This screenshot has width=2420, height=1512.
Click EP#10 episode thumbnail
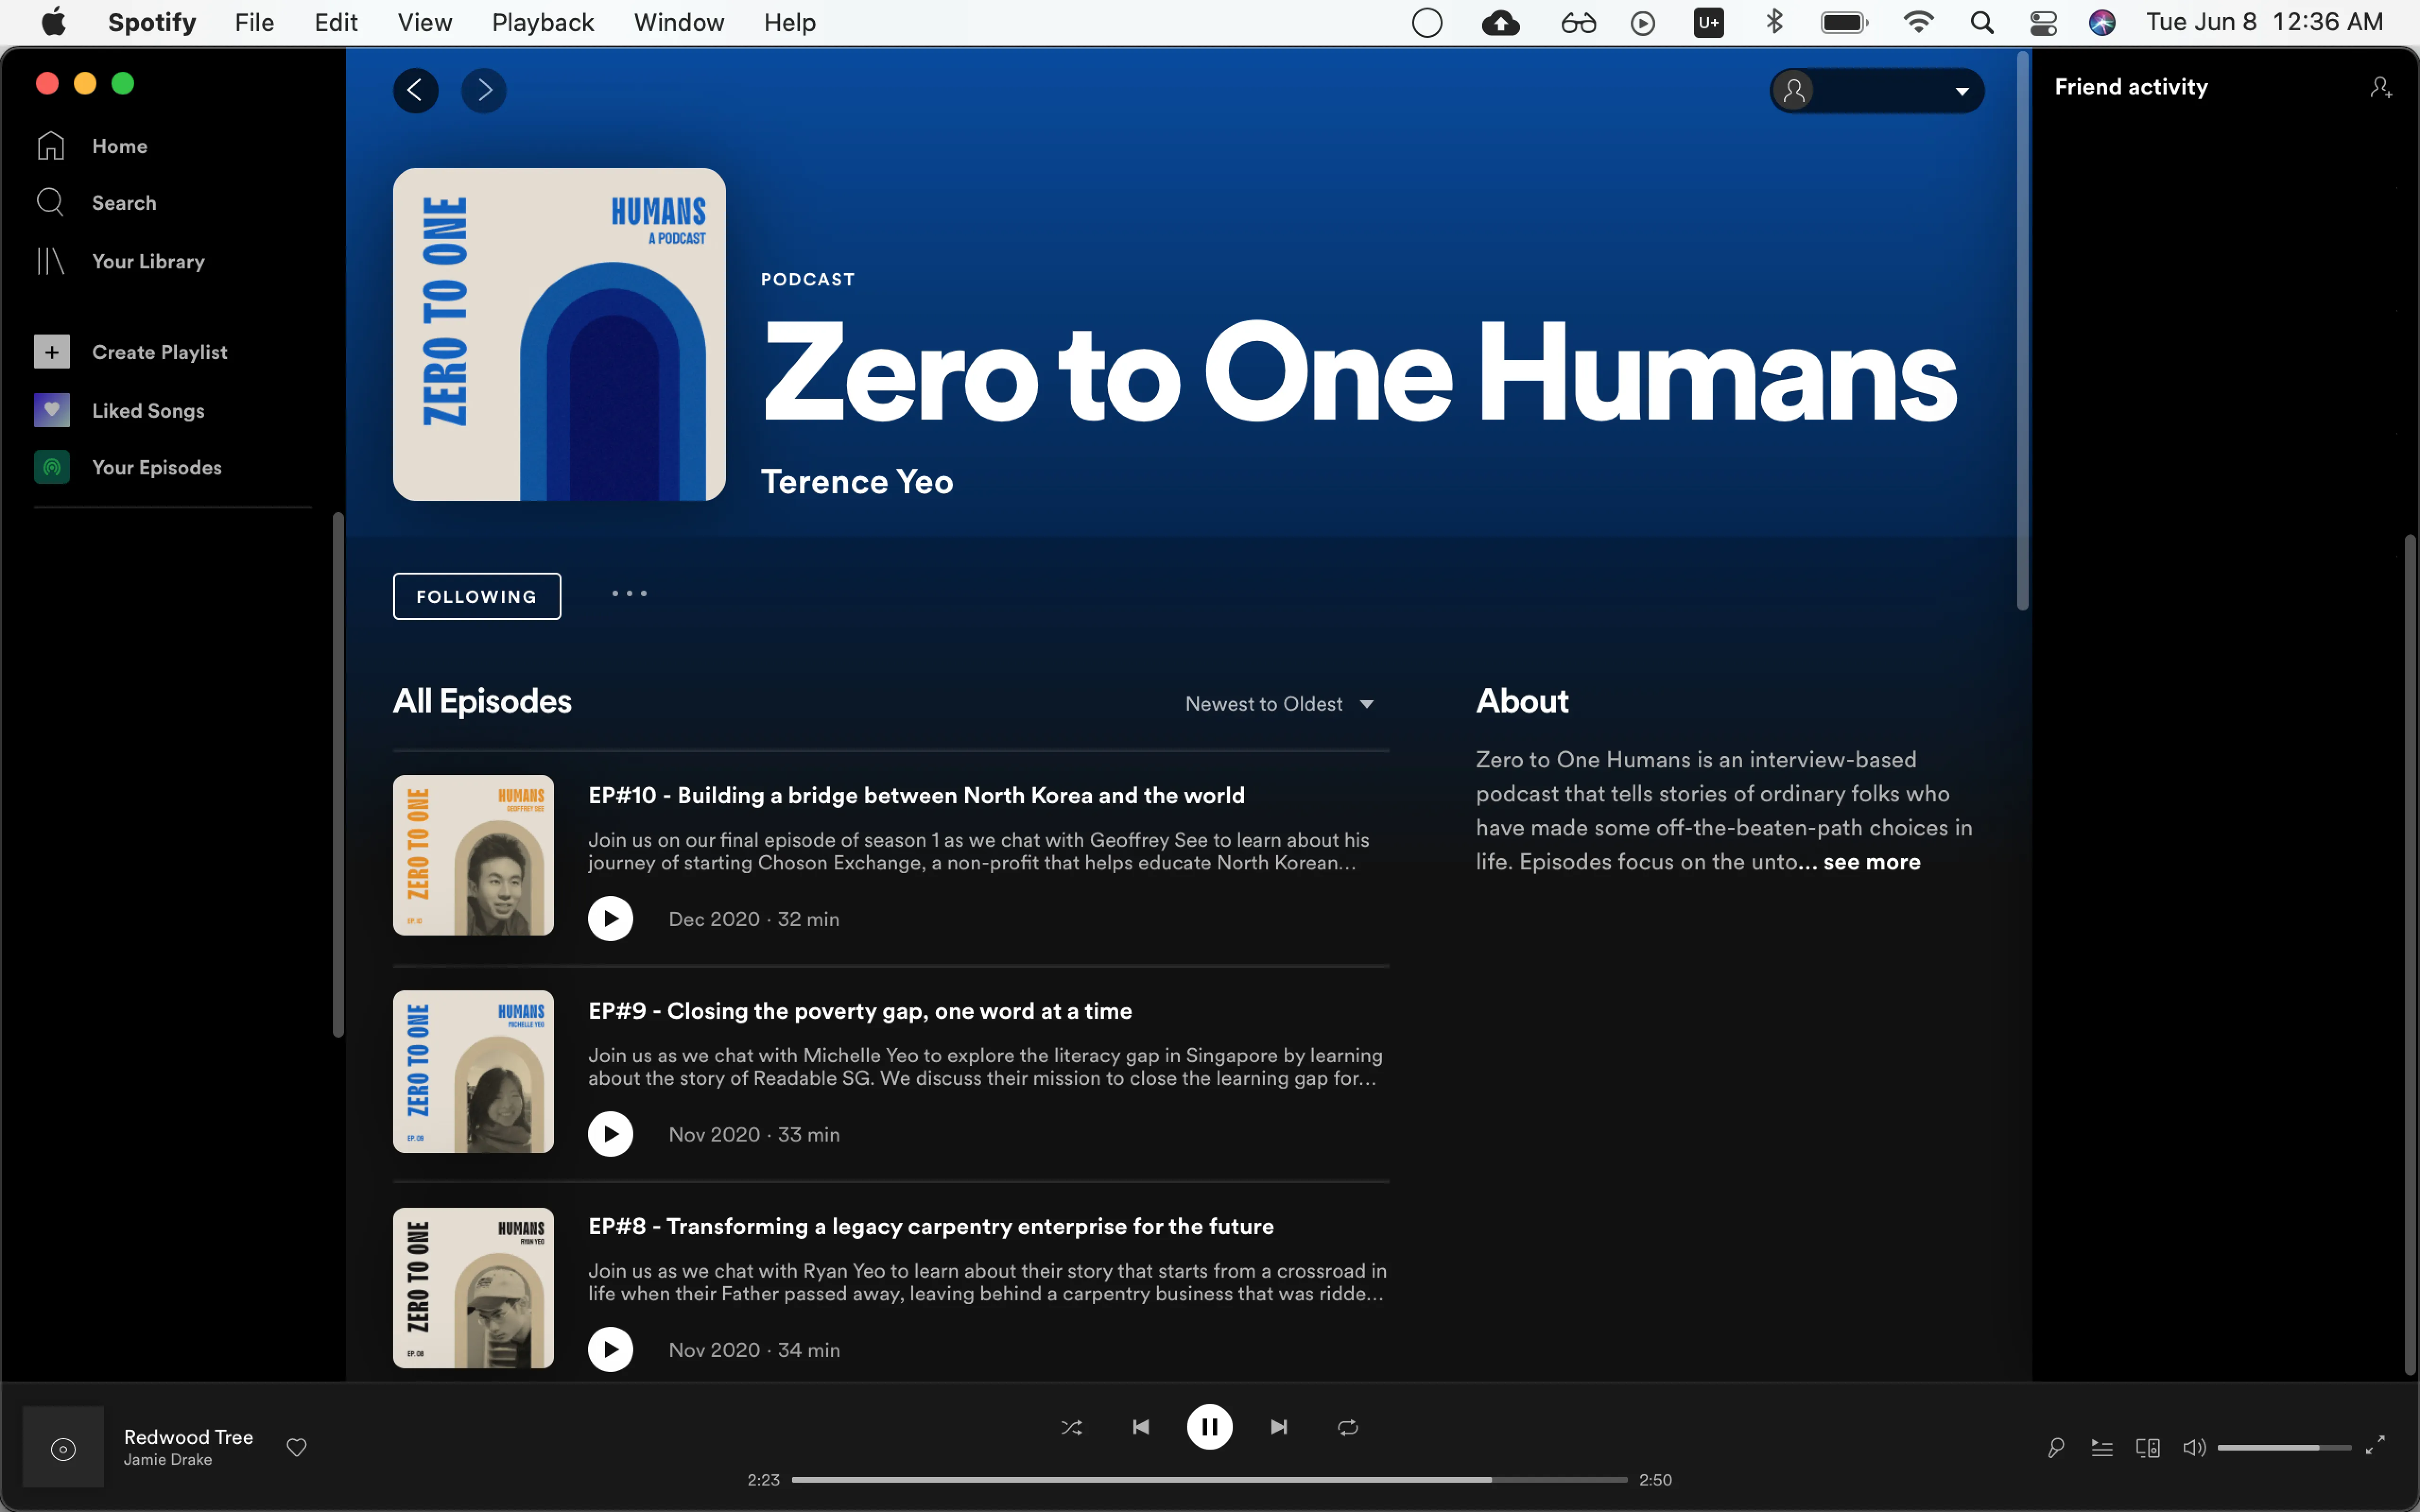[473, 855]
